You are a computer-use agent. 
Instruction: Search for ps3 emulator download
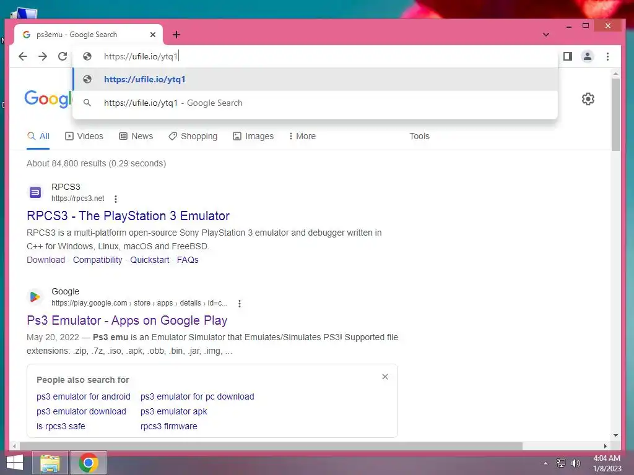coord(81,411)
